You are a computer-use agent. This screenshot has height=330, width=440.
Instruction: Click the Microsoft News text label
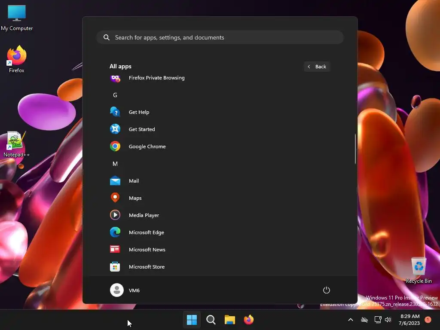[147, 250]
